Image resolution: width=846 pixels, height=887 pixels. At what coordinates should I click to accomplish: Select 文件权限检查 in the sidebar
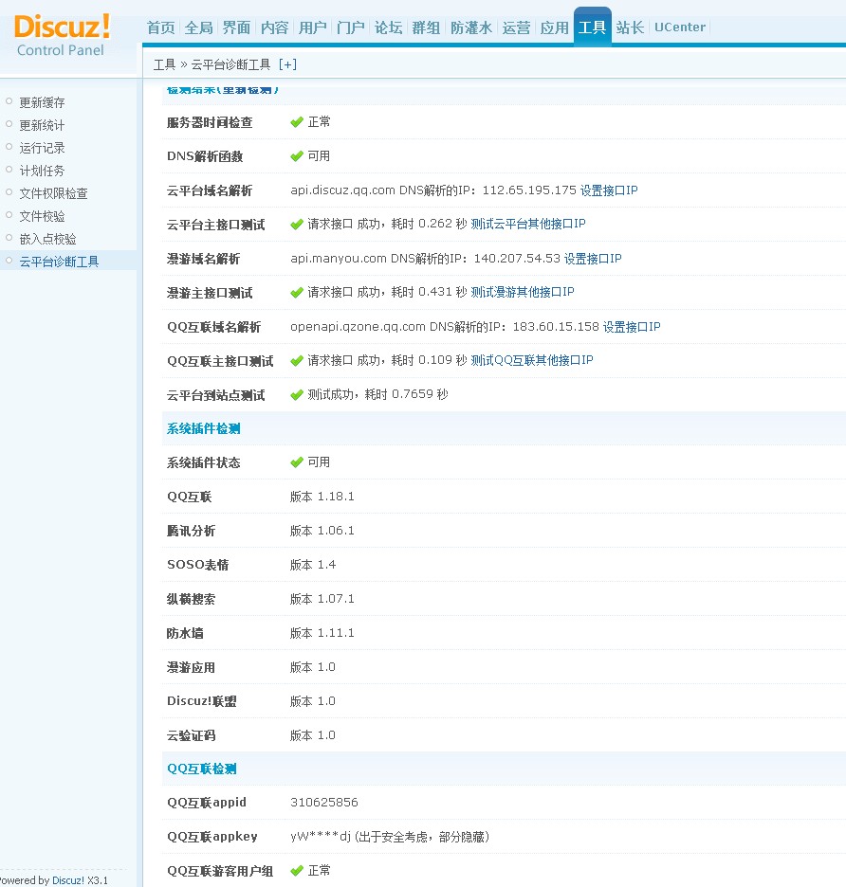[x=53, y=193]
